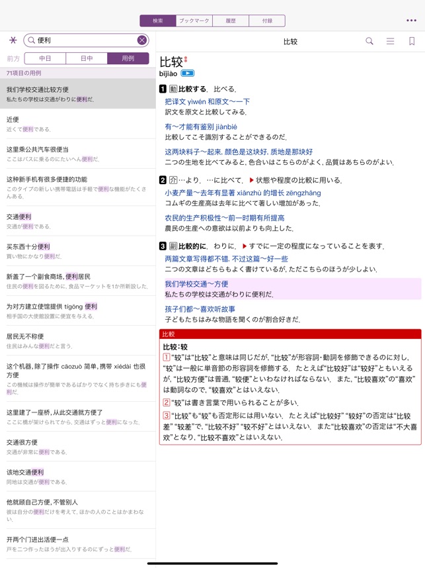Open example 这个机器,除了操作简单
The height and width of the screenshot is (568, 425).
coord(78,379)
